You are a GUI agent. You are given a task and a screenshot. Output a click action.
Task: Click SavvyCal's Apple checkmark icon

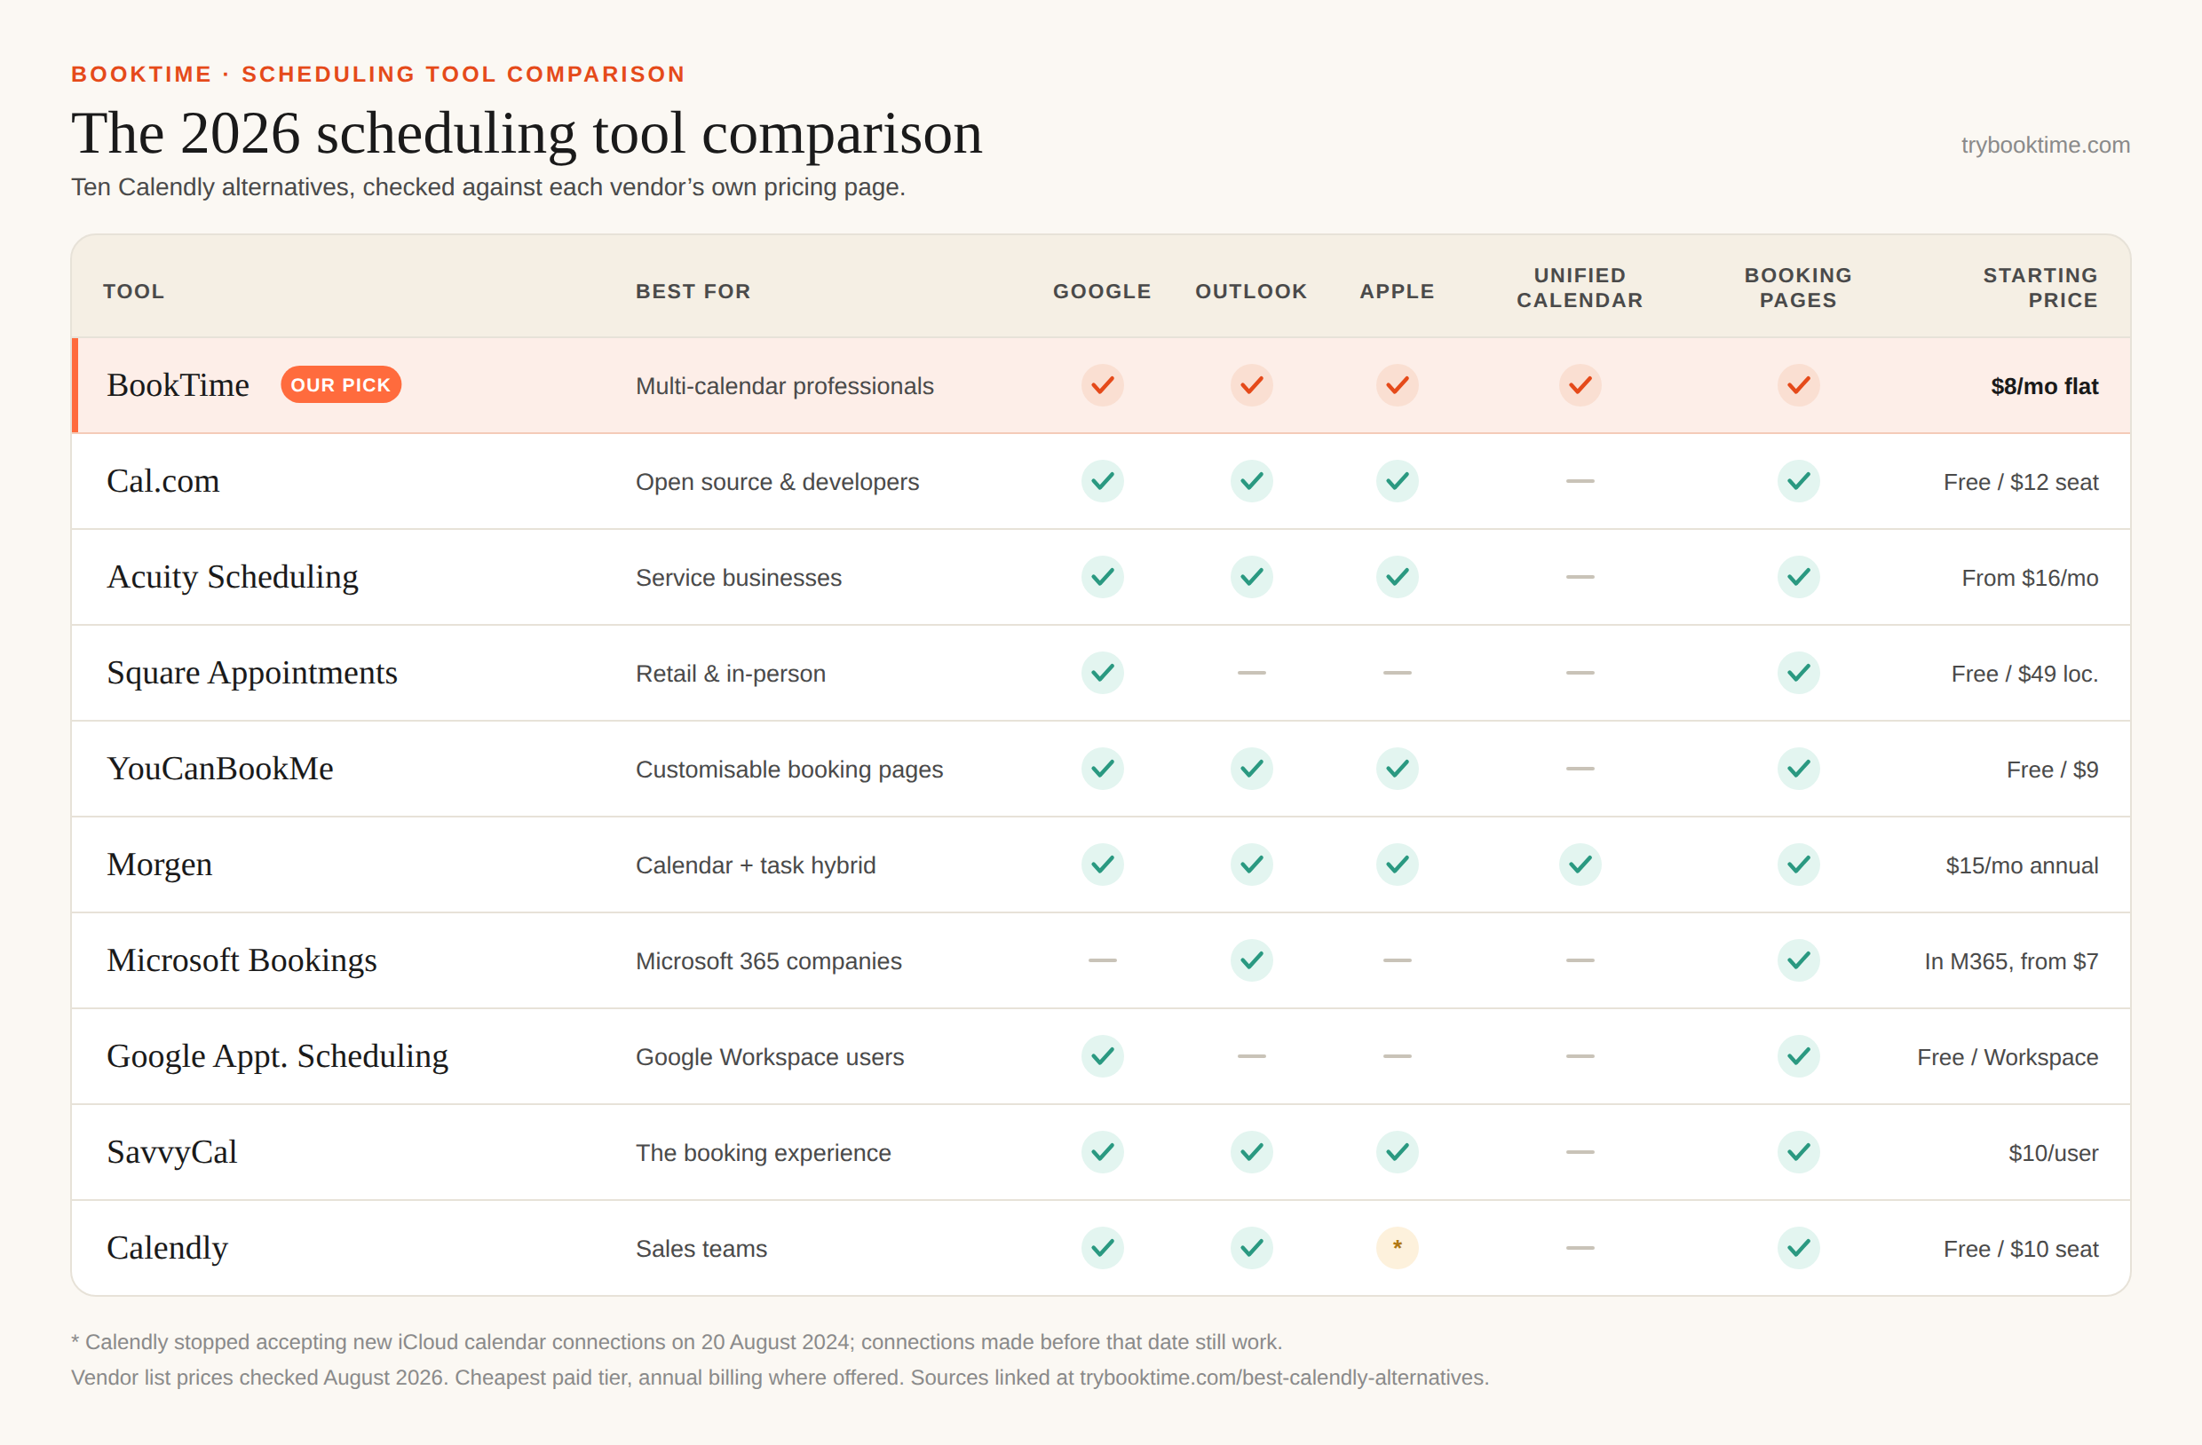[1397, 1152]
